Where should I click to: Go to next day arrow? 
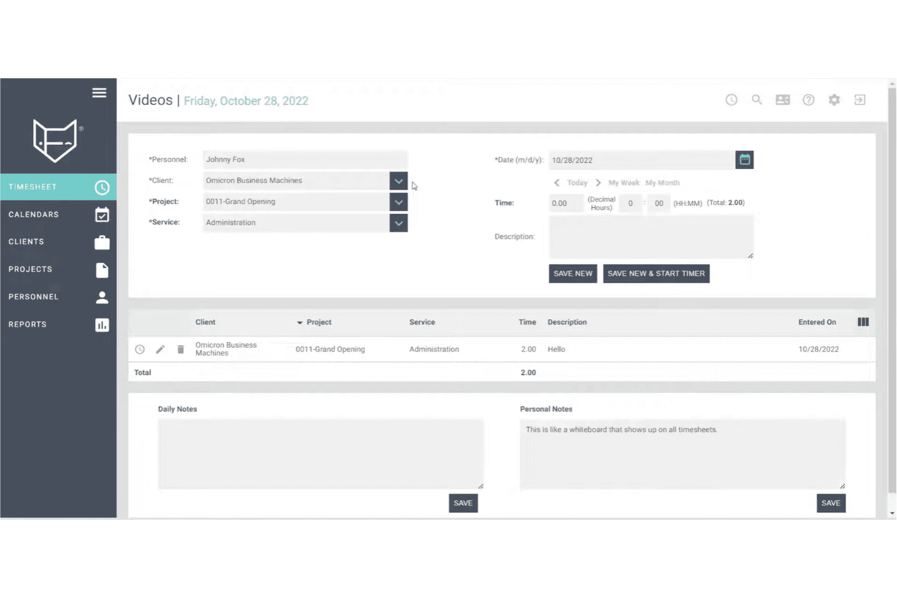[598, 183]
